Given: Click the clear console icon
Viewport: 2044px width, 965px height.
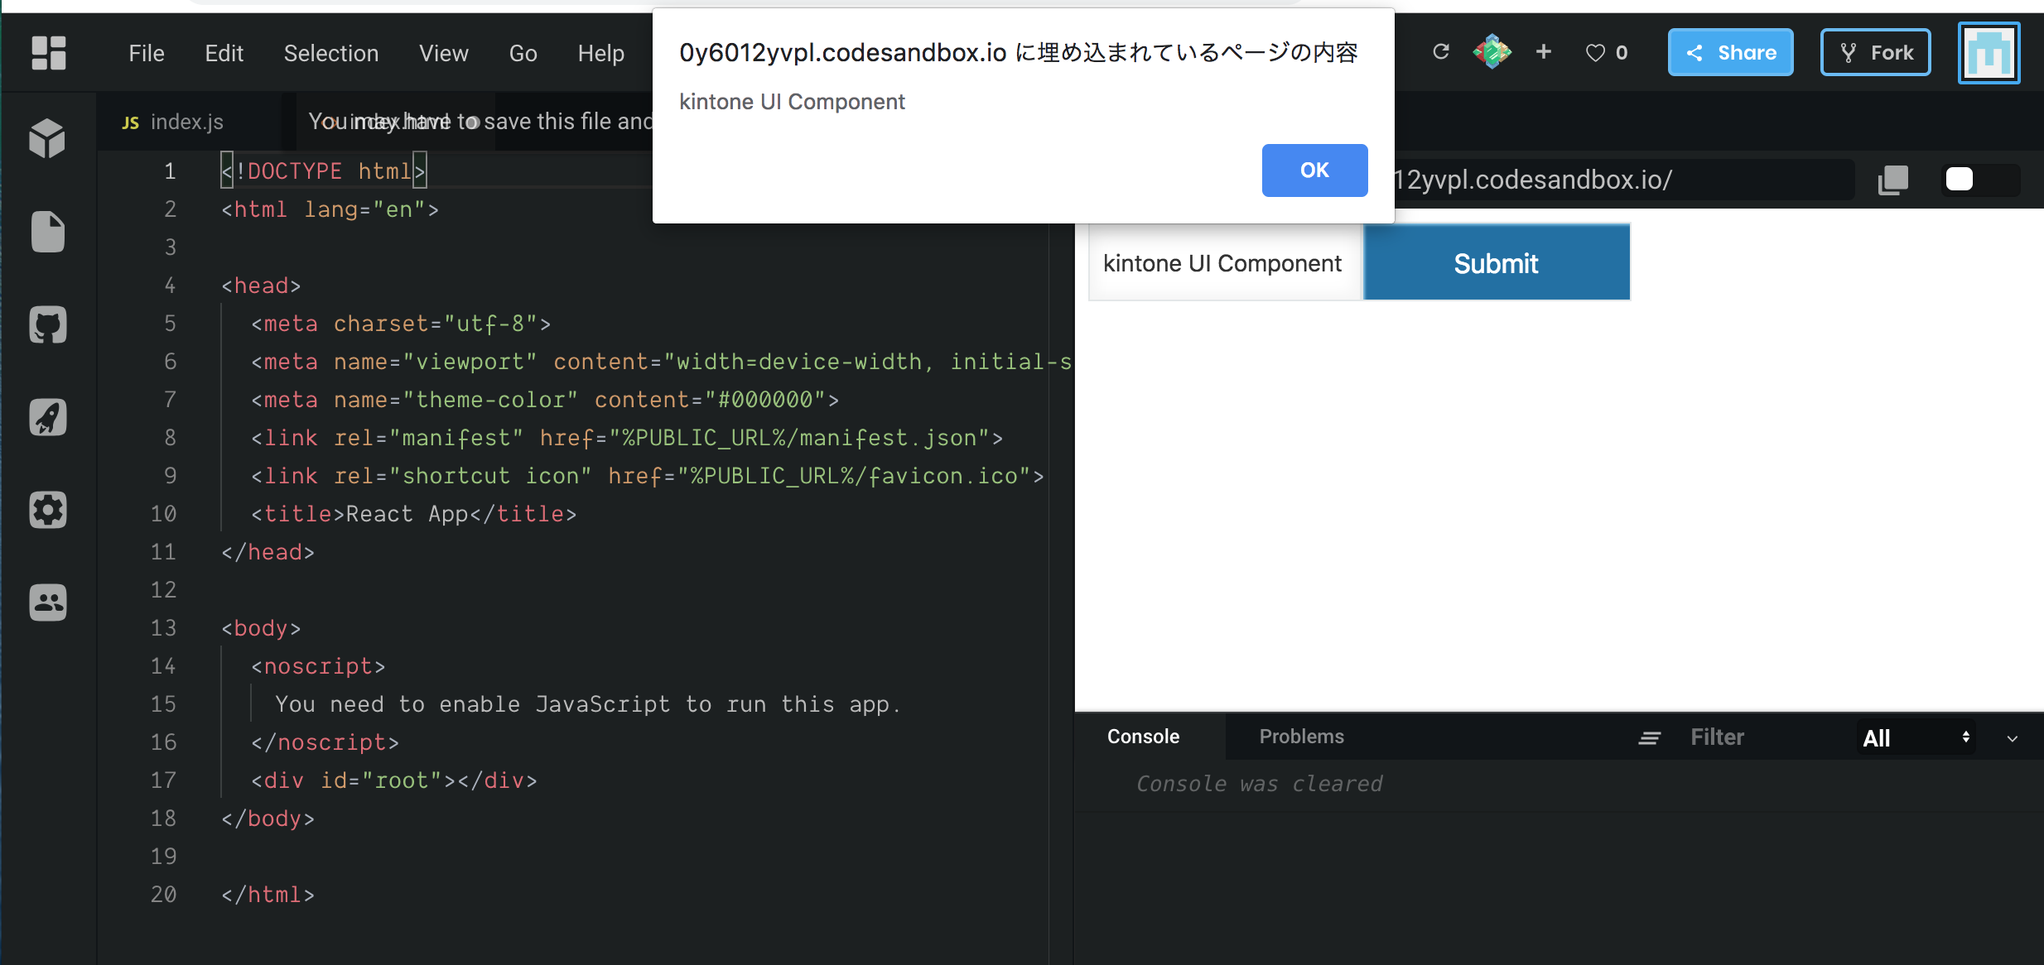Looking at the screenshot, I should pos(1650,737).
